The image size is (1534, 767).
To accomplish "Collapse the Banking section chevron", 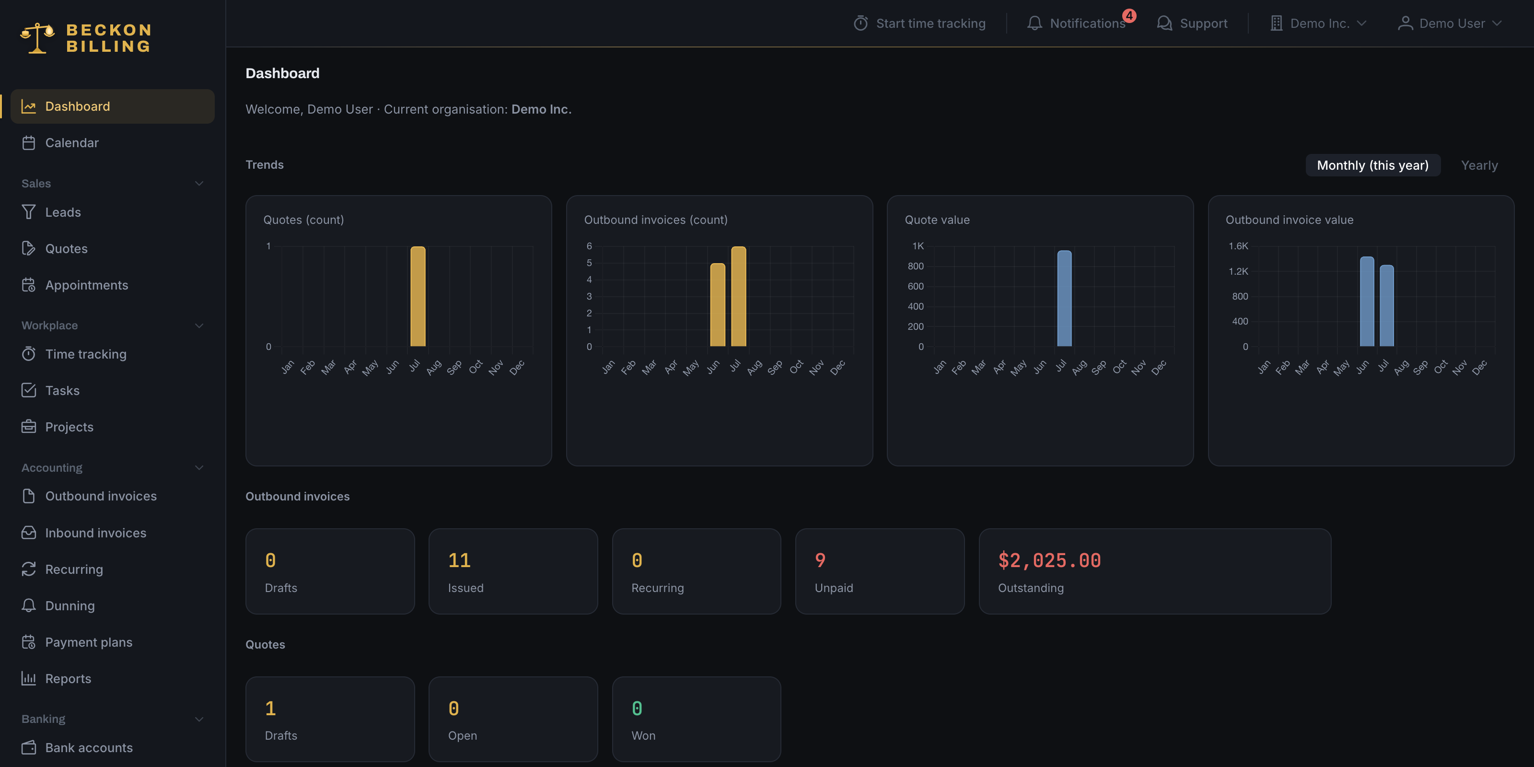I will click(199, 720).
